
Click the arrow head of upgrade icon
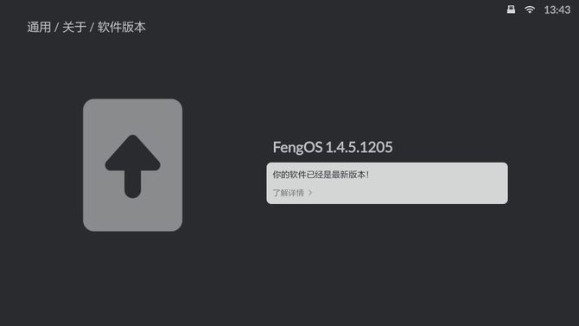[x=132, y=153]
